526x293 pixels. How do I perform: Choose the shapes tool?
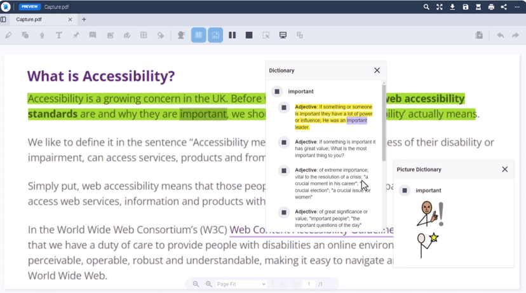(25, 35)
